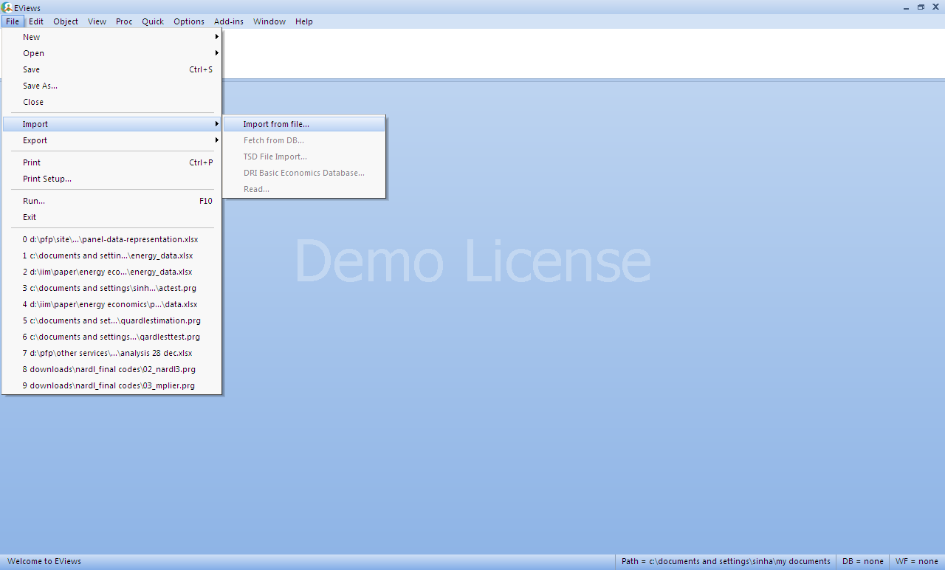The width and height of the screenshot is (945, 570).
Task: Open recent file panel-data-representation.xlsx
Action: (112, 239)
